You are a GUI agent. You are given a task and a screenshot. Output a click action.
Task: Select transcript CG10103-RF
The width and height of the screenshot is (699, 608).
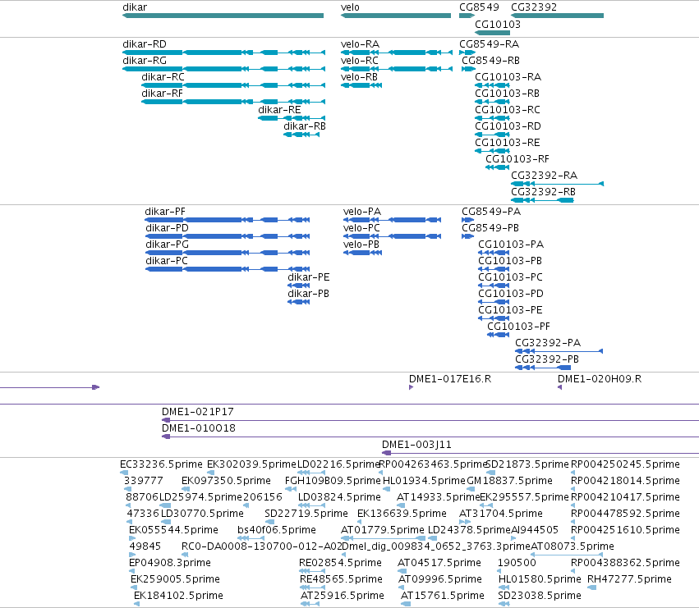(498, 167)
